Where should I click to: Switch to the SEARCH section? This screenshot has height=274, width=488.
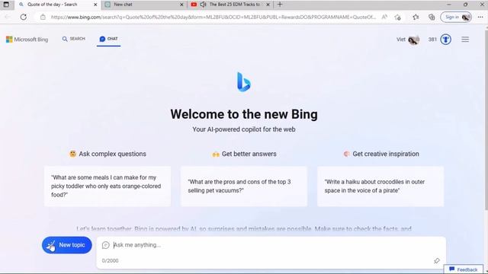tap(73, 39)
